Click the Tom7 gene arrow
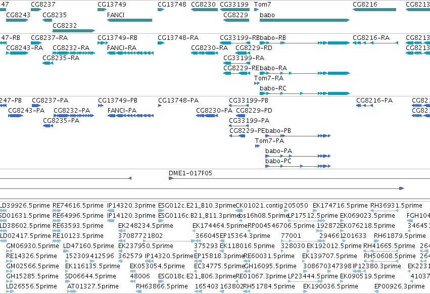The width and height of the screenshot is (430, 294). coord(256,10)
